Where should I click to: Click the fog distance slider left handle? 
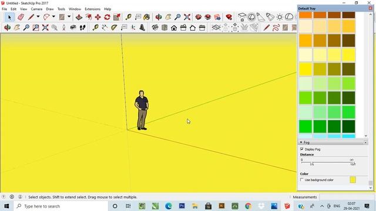point(313,164)
